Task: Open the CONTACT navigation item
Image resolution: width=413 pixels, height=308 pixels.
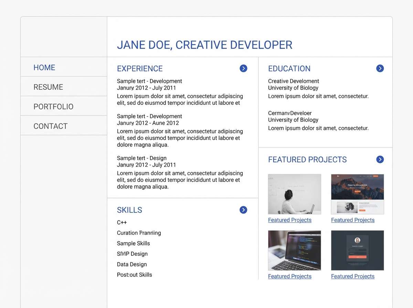Action: (50, 126)
